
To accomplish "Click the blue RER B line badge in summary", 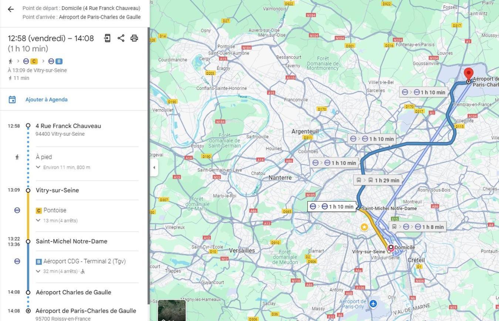I will coord(59,61).
